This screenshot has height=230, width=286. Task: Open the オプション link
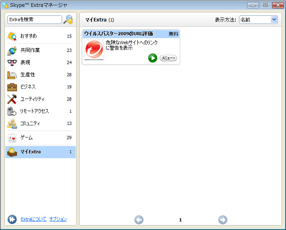tap(58, 219)
